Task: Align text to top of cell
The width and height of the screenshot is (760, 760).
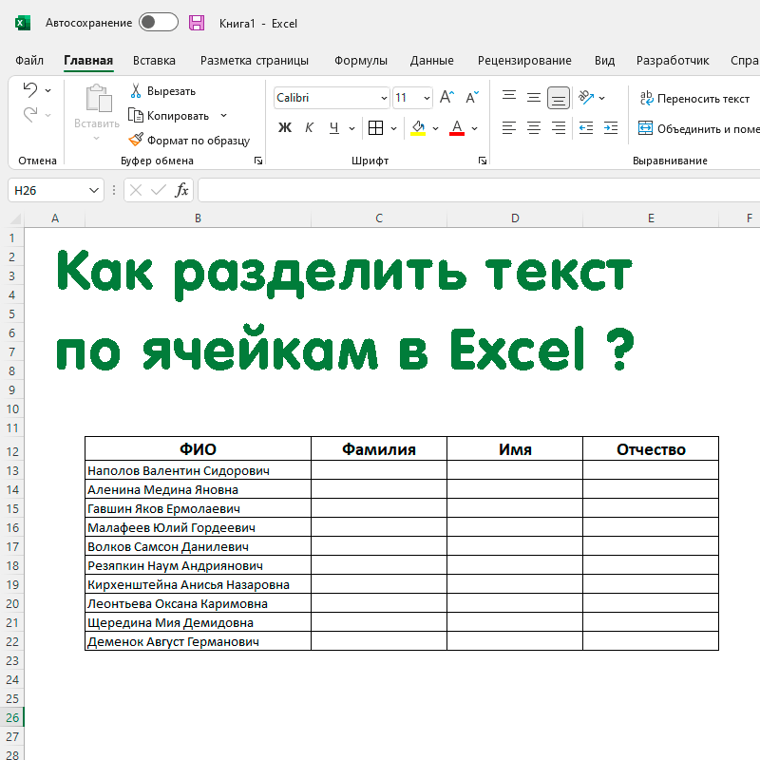Action: point(509,97)
